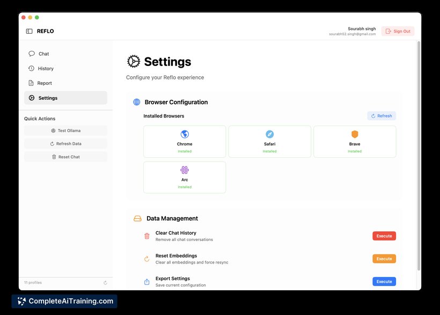Click the globe icon on Test Ollama
Viewport: 440px width, 315px height.
53,130
